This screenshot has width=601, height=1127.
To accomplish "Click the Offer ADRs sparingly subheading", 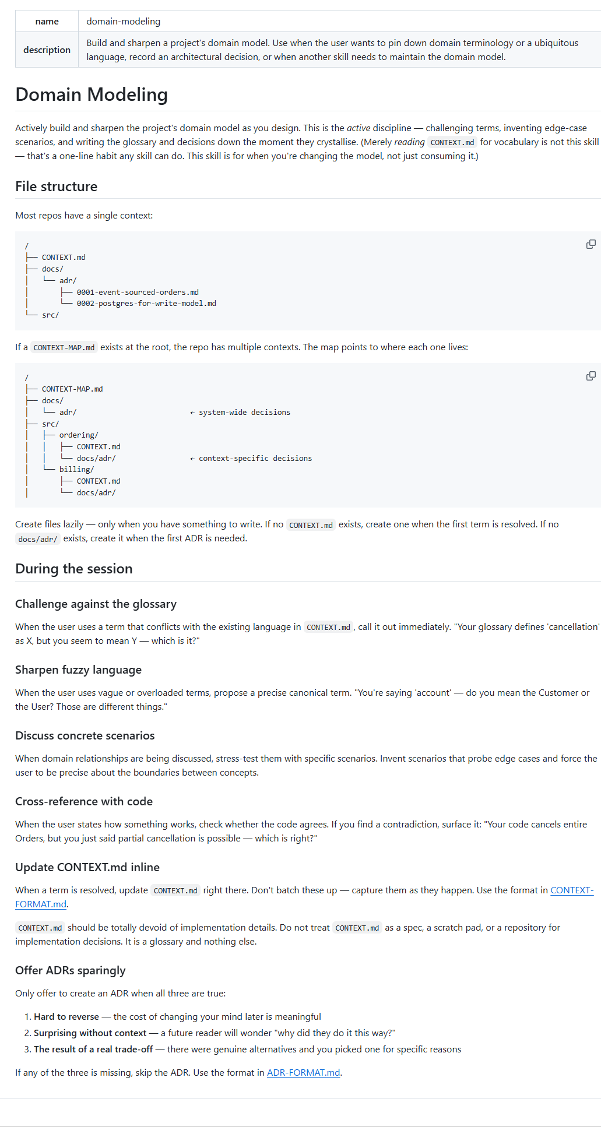I will pos(70,970).
